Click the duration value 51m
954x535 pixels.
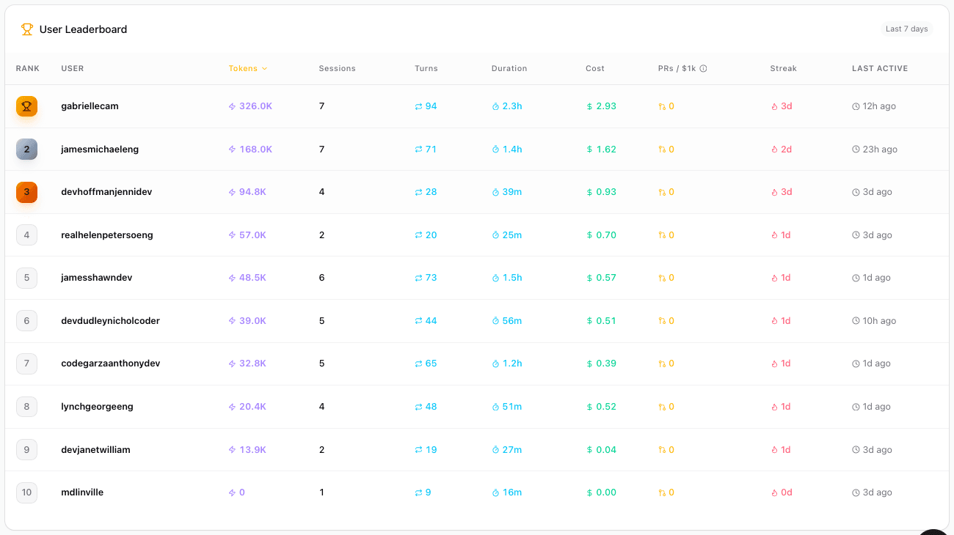click(x=512, y=407)
